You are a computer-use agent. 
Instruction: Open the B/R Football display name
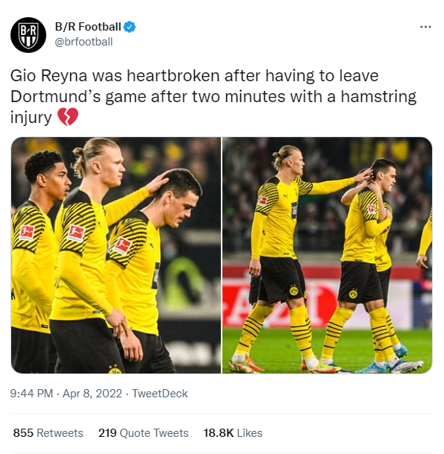(88, 27)
